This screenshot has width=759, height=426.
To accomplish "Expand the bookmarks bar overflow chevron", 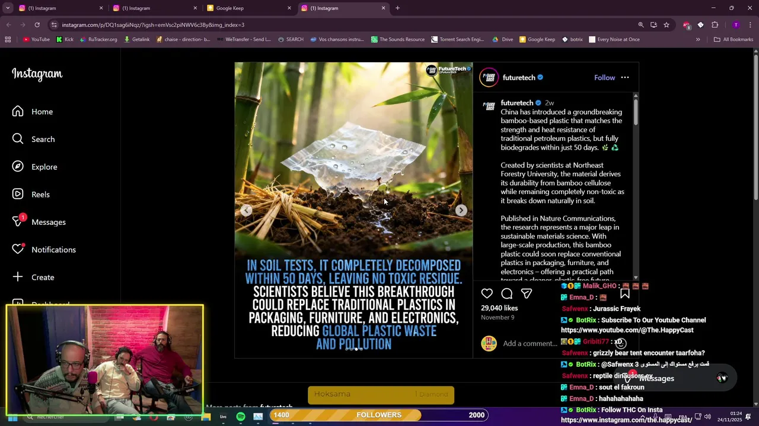I will pyautogui.click(x=698, y=40).
